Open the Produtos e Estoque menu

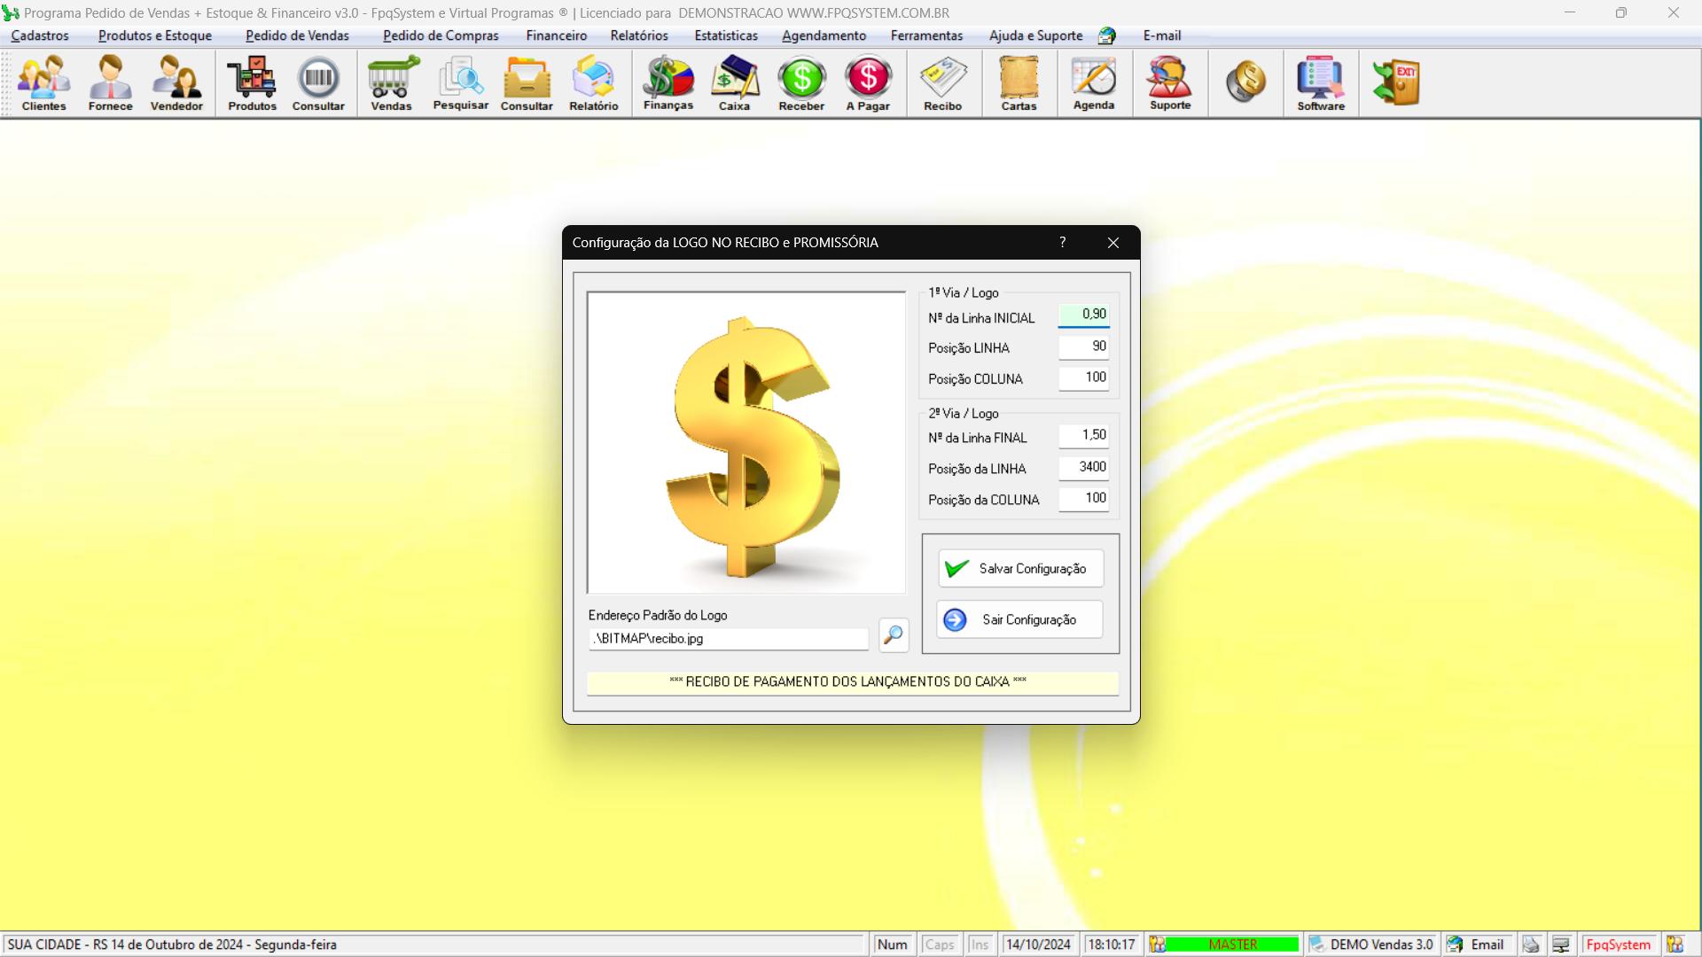point(155,35)
